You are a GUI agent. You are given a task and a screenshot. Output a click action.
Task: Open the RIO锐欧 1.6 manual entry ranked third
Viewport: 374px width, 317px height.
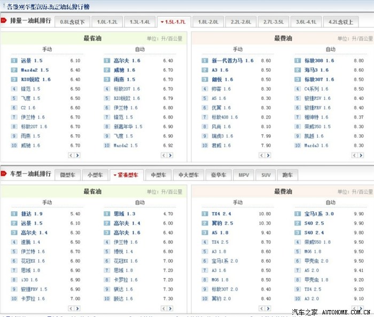coord(36,80)
